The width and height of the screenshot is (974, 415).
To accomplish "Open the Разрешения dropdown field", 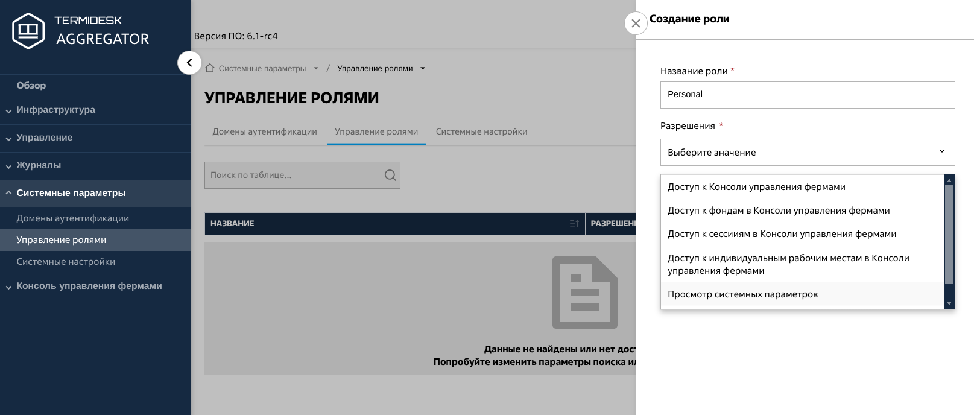I will coord(807,152).
